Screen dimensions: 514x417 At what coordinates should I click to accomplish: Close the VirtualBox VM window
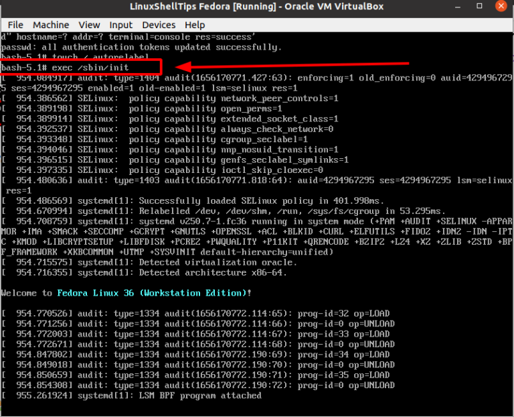pos(499,7)
